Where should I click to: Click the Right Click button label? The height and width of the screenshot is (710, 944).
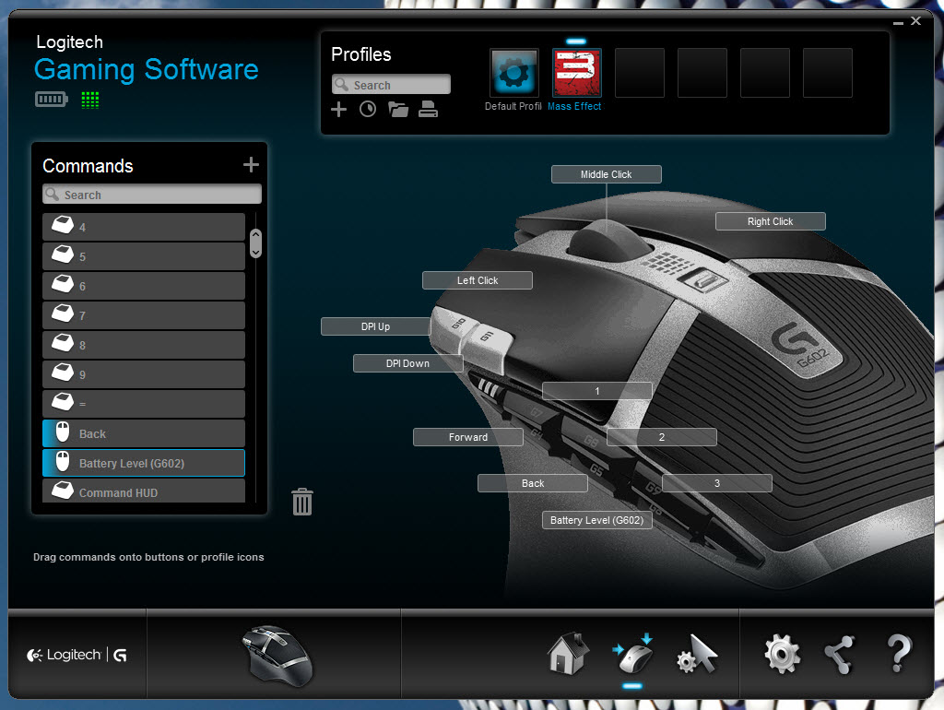pyautogui.click(x=770, y=221)
